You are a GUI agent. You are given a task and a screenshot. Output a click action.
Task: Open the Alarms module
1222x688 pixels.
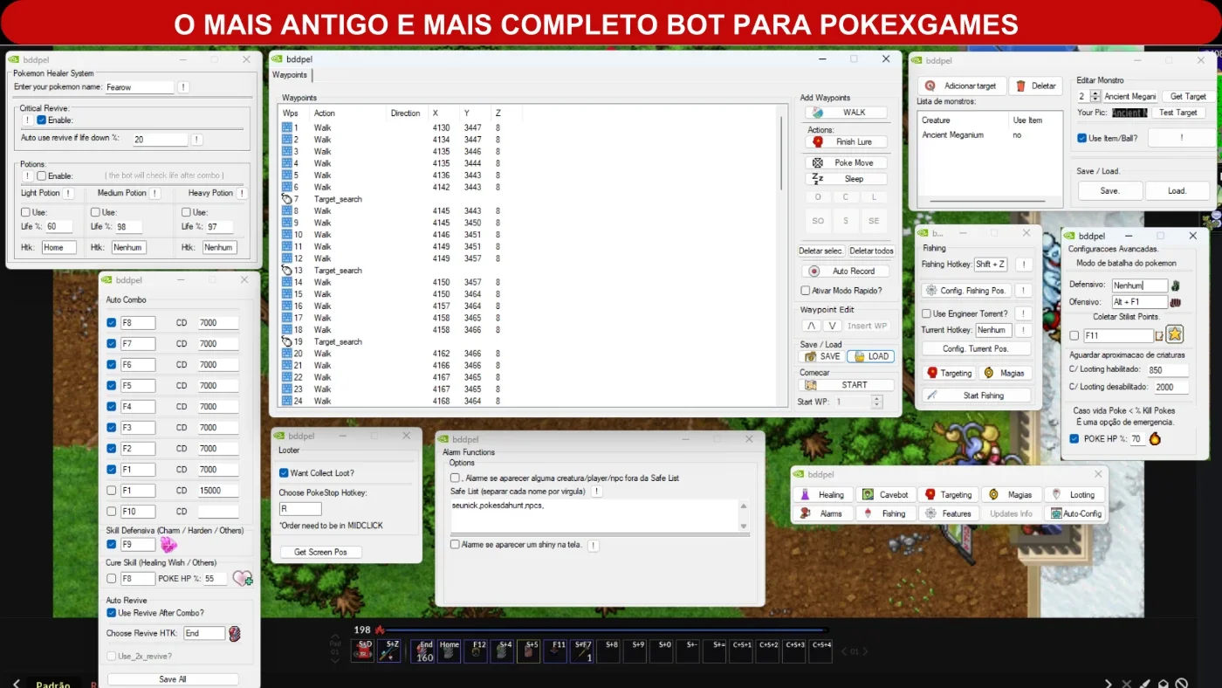click(x=823, y=513)
